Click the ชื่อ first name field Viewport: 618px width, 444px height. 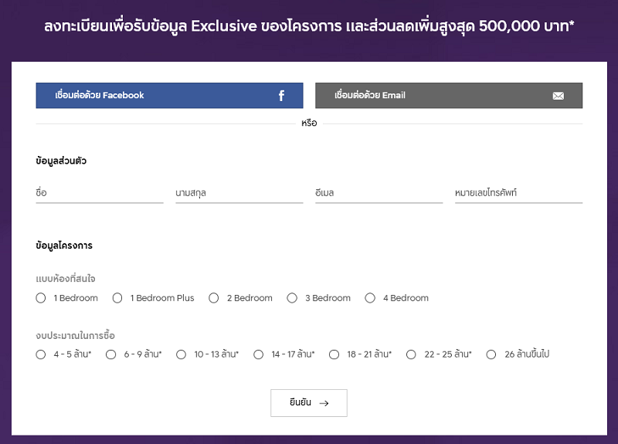[99, 193]
